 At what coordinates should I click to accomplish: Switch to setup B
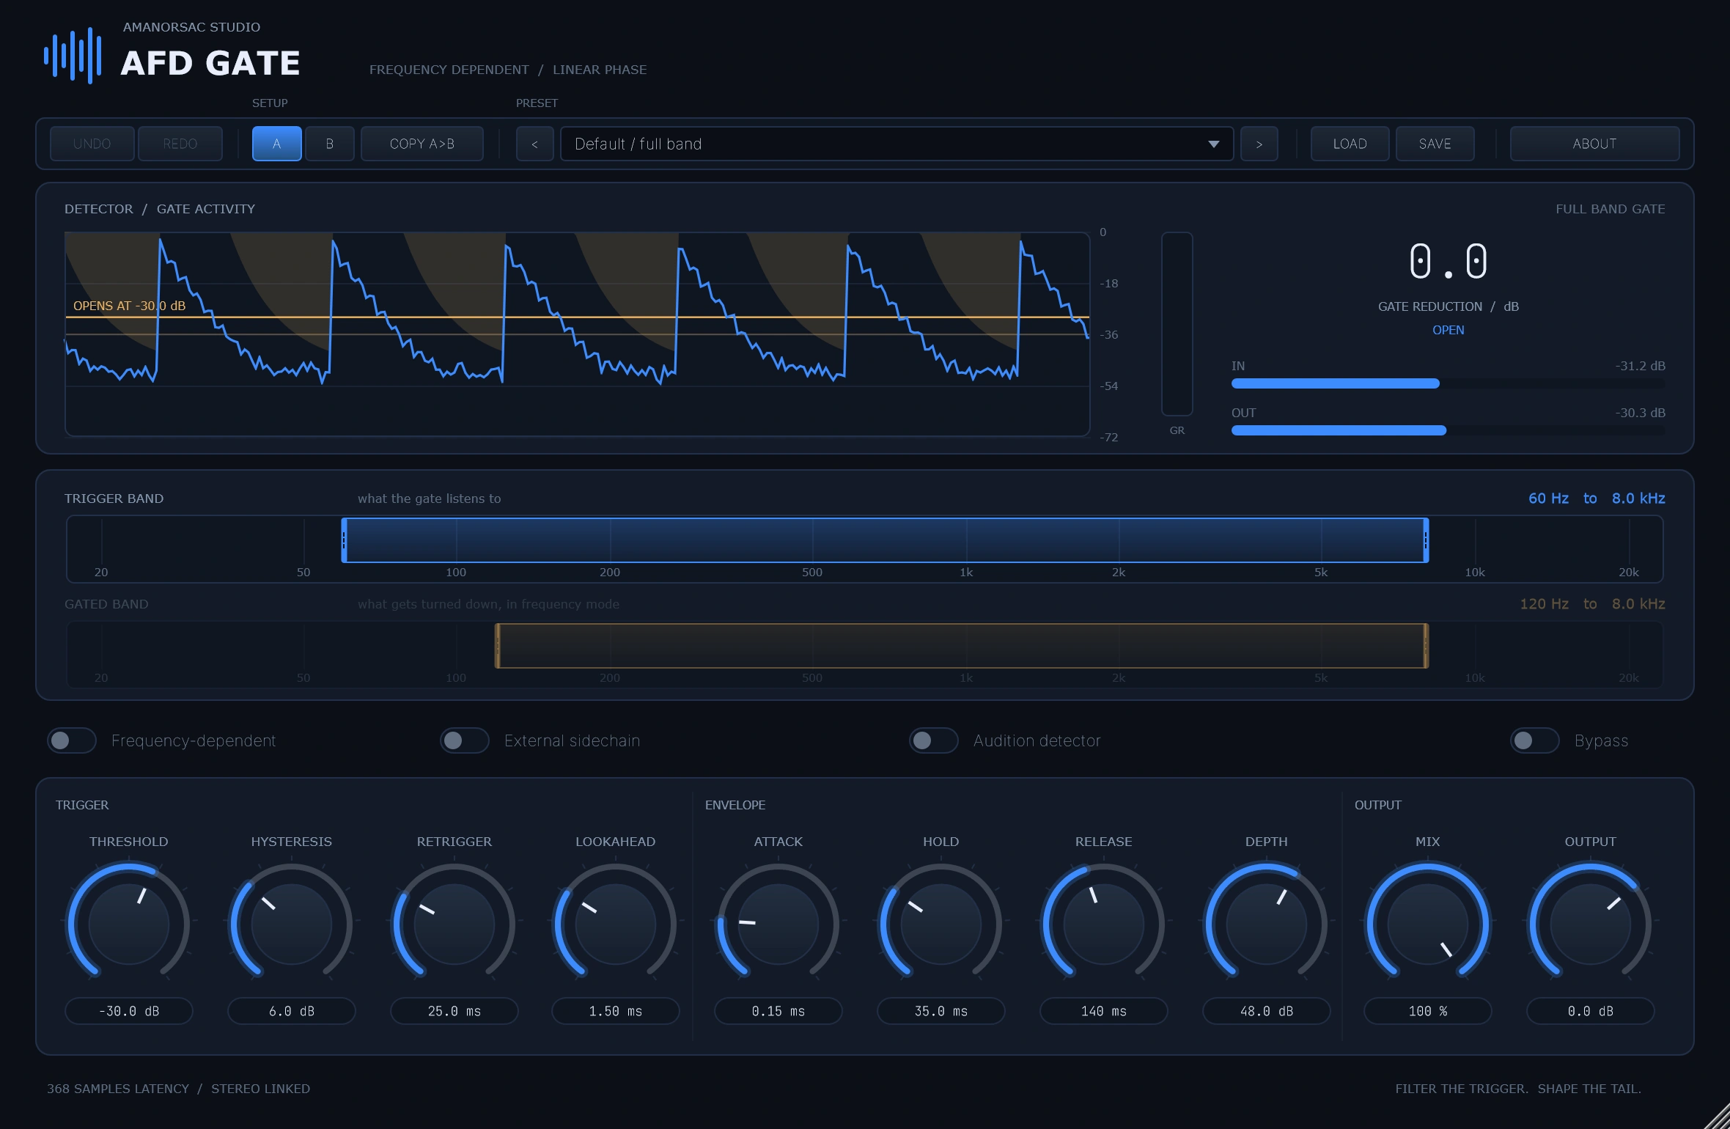click(x=330, y=144)
